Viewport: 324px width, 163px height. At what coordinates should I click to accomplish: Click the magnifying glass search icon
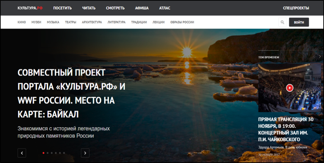pyautogui.click(x=282, y=22)
